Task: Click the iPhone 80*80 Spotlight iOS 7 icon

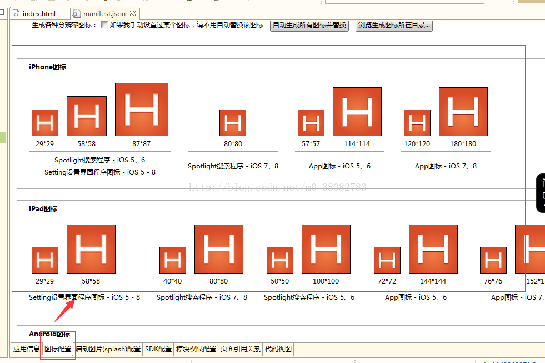Action: (233, 123)
